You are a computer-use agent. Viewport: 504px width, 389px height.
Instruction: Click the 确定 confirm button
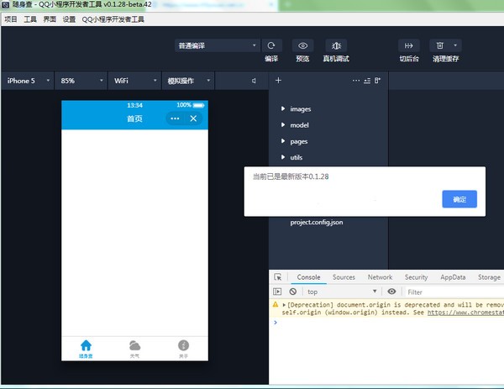pyautogui.click(x=459, y=199)
